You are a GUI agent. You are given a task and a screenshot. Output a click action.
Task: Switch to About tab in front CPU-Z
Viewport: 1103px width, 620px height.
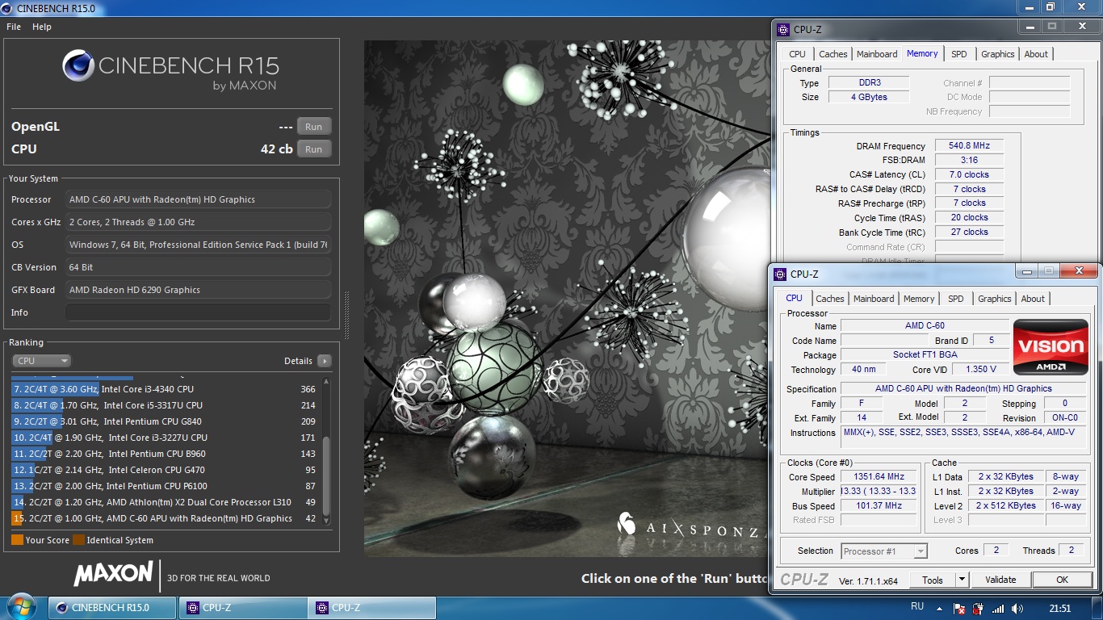[x=1033, y=299]
